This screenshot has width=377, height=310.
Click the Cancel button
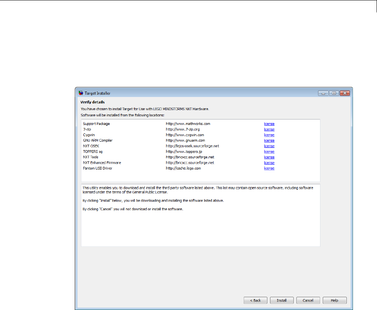[x=308, y=300]
